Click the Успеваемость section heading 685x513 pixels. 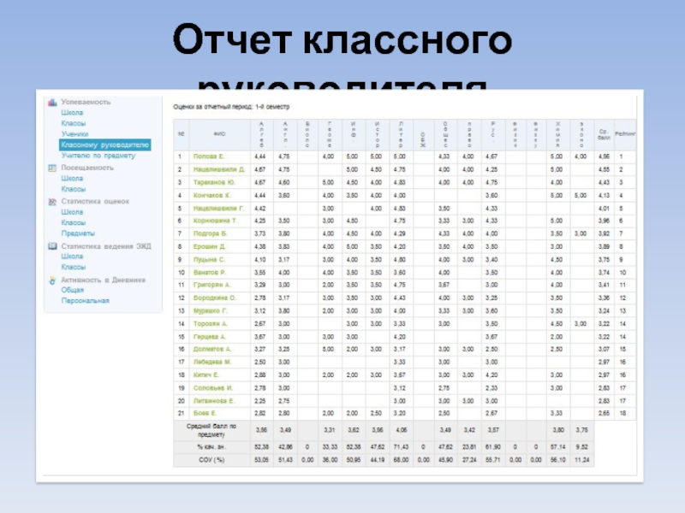click(x=86, y=102)
